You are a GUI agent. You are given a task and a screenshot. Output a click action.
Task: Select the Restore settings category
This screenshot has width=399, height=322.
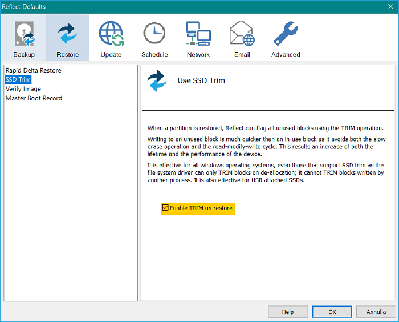point(68,38)
